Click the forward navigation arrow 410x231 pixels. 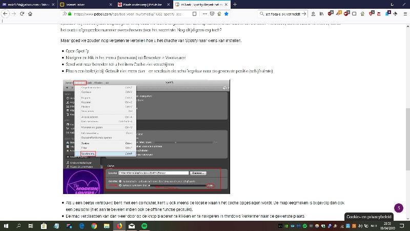click(x=14, y=14)
